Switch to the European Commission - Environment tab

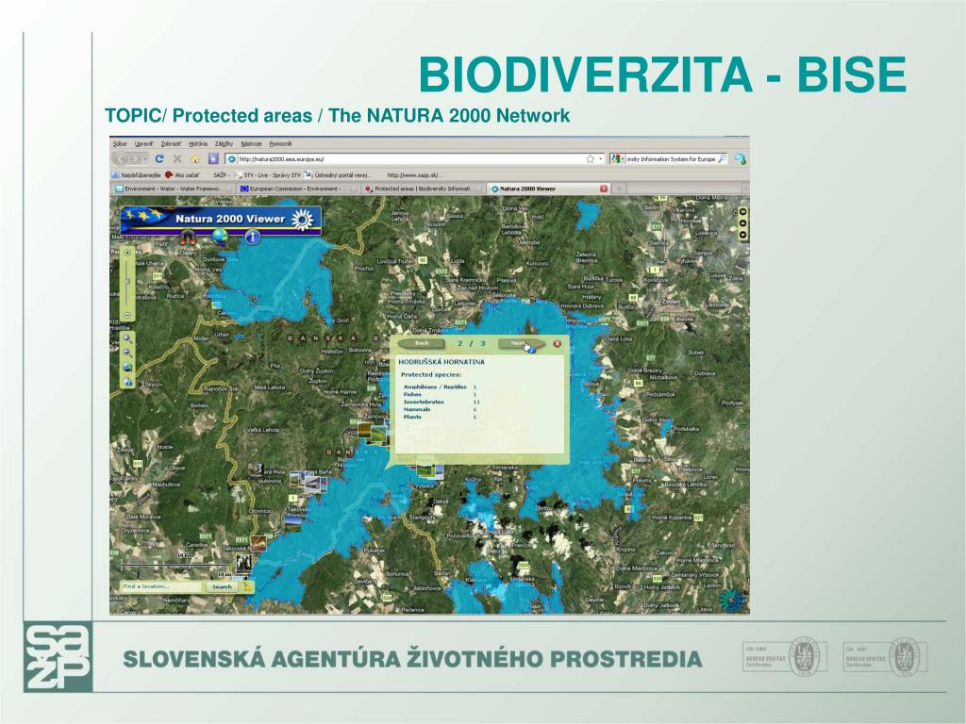pyautogui.click(x=297, y=189)
